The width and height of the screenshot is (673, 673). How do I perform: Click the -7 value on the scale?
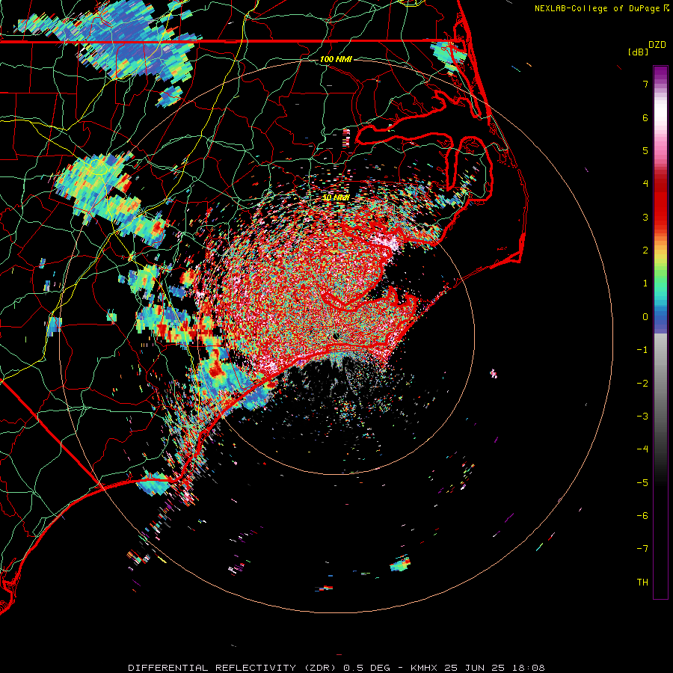coord(642,549)
